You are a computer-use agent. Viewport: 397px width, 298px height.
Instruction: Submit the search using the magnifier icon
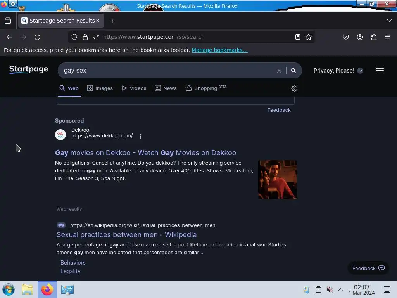pos(293,71)
